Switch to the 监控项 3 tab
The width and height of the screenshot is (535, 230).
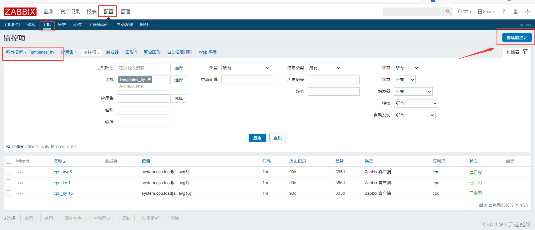pyautogui.click(x=91, y=52)
